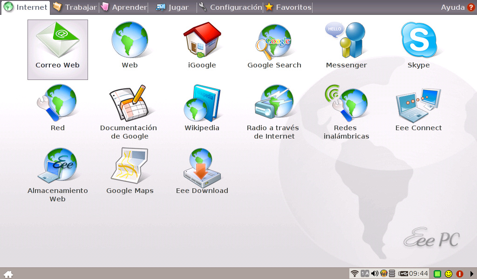Switch to the Configuración tab

tap(230, 7)
